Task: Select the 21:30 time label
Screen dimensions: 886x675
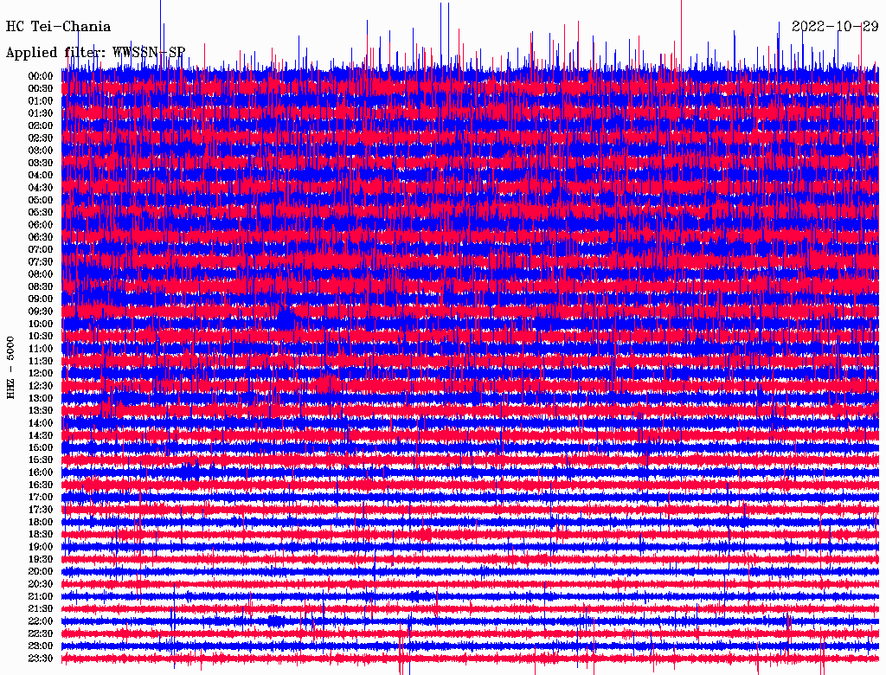Action: click(41, 609)
